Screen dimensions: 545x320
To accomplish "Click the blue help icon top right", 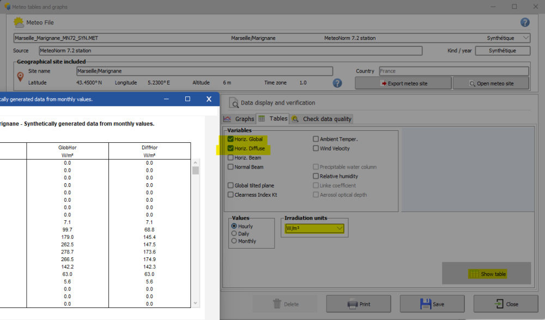I will (525, 22).
